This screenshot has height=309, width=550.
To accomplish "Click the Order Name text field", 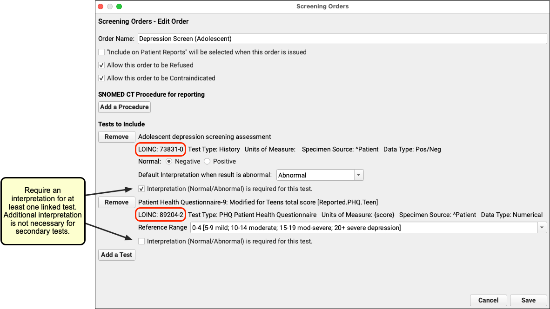I will [342, 39].
